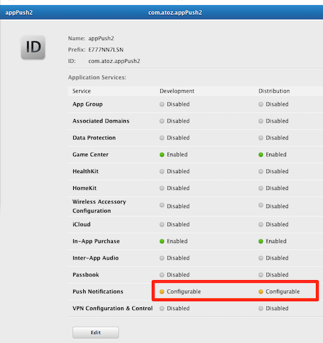Click the Prefix value E777NN7L5N
This screenshot has width=323, height=343.
106,50
